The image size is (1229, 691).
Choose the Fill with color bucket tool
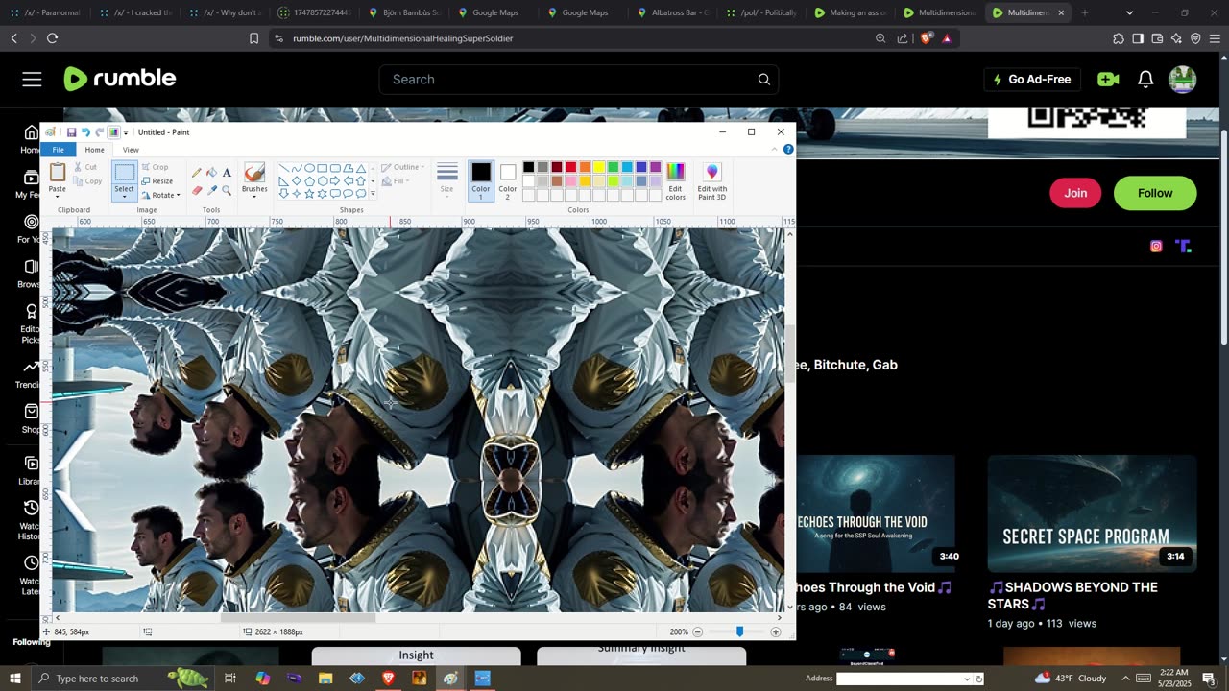[211, 173]
